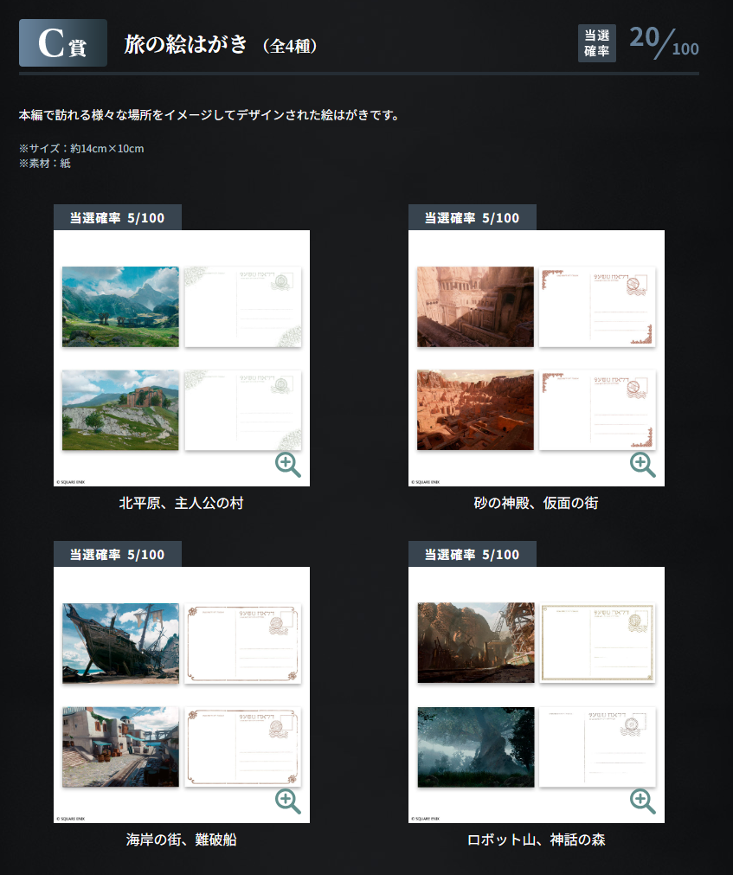Viewport: 733px width, 875px height.
Task: Click the 当選確率 label in the header
Action: [597, 43]
